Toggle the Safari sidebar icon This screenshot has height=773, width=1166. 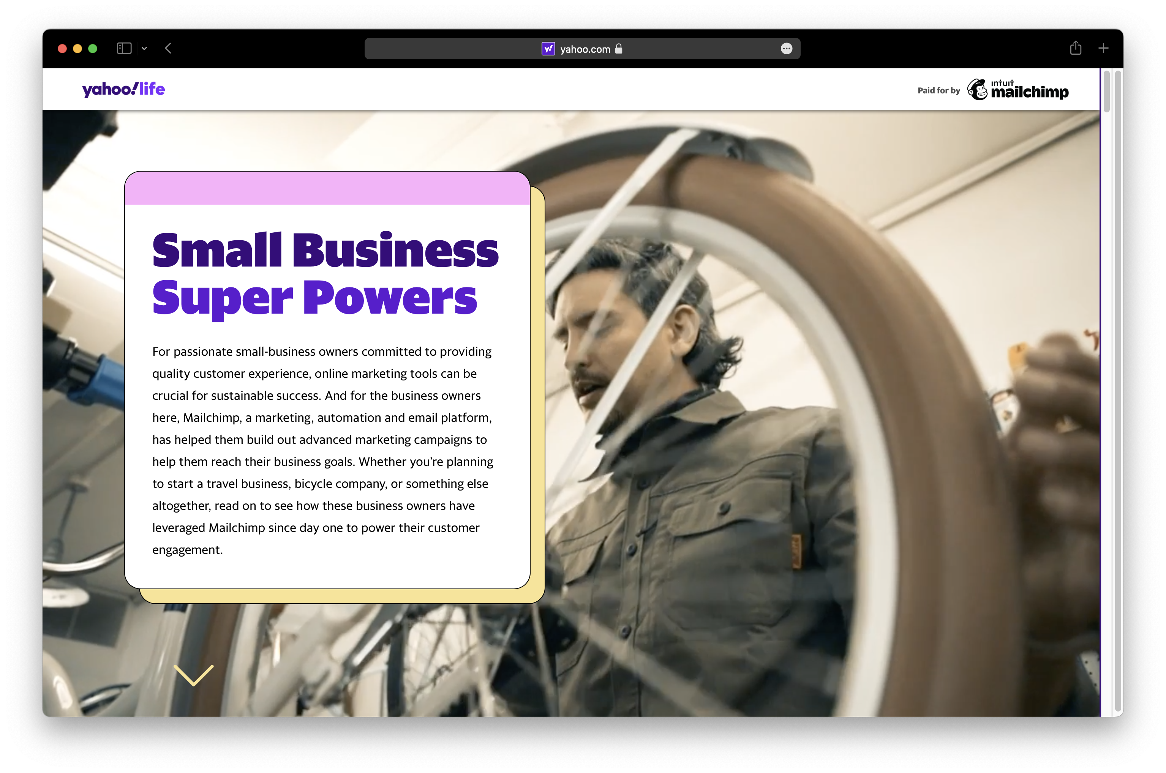click(x=124, y=48)
